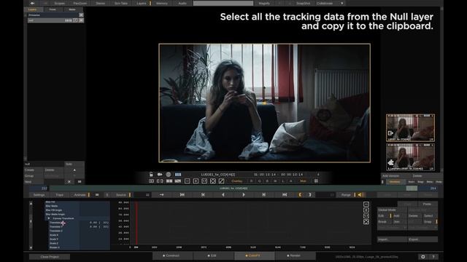Click the back arrow in top menu
The image size is (467, 262).
[32, 3]
